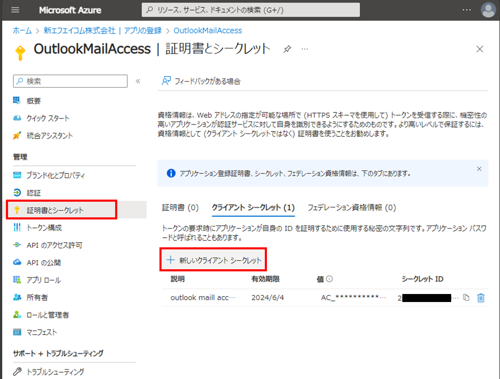Open ブランド化とプロパティ menu item
Viewport: 500px width, 379px height.
coord(55,175)
